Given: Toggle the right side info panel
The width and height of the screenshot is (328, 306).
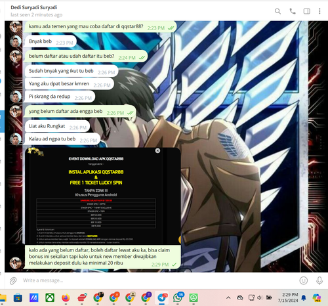Looking at the screenshot, I should 307,11.
